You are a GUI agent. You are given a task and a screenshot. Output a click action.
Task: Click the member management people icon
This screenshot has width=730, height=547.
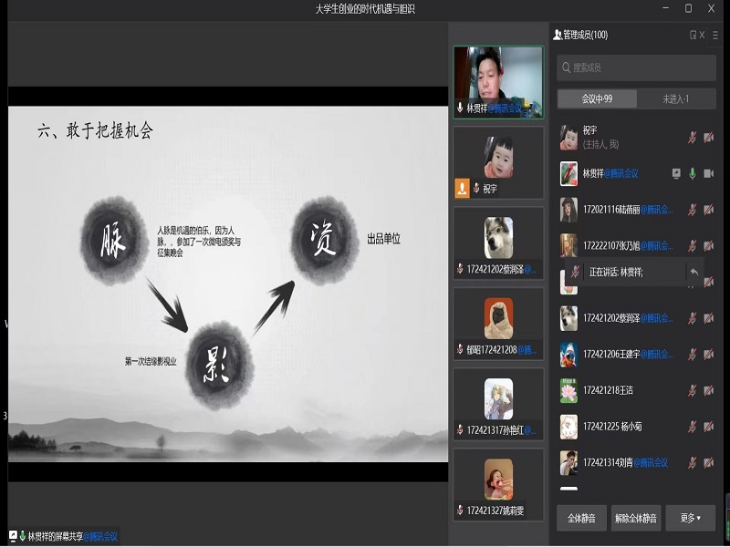tap(558, 35)
